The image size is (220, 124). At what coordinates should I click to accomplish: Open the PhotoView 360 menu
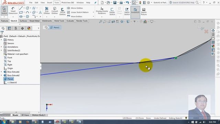[x=68, y=3]
